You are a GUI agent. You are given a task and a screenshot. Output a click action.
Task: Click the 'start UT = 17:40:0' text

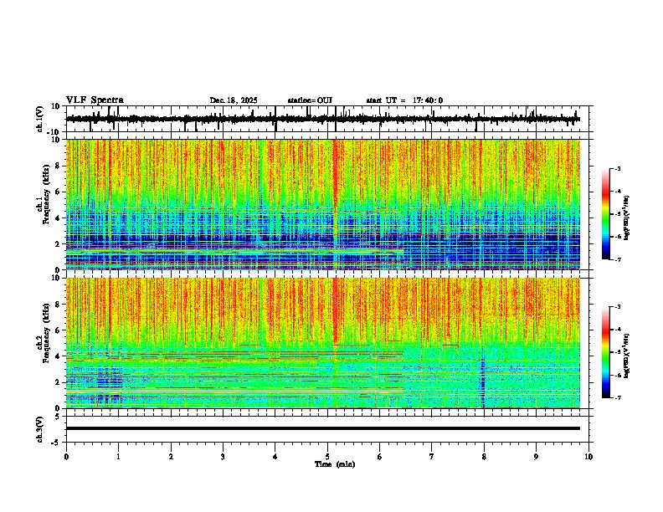point(404,100)
